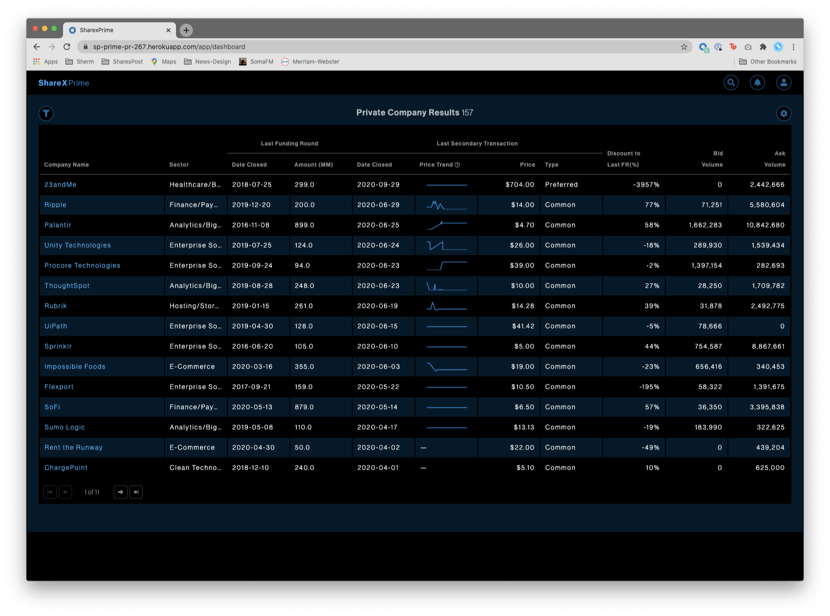This screenshot has height=616, width=830.
Task: Jump to the last results page
Action: tap(136, 492)
